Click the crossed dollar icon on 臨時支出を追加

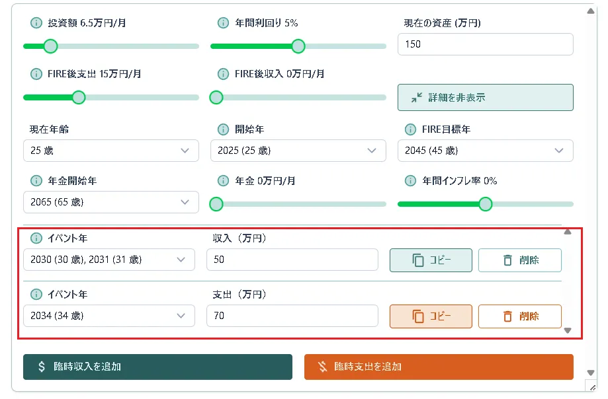tap(322, 367)
